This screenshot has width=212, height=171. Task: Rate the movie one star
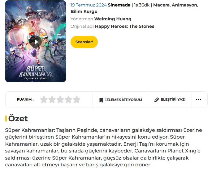pyautogui.click(x=44, y=99)
